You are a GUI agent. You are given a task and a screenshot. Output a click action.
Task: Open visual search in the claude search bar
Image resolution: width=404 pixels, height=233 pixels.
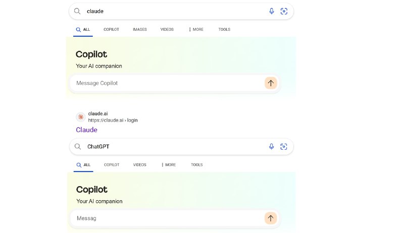coord(284,11)
